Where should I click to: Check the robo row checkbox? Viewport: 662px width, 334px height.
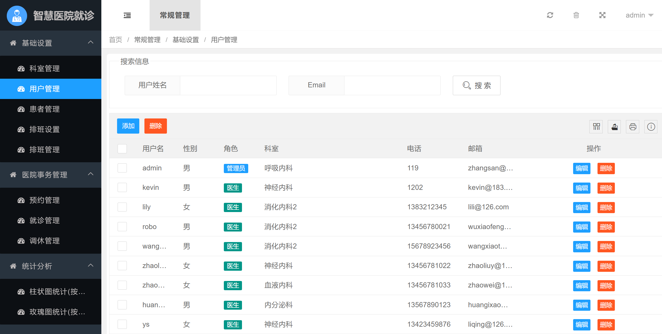(x=122, y=227)
